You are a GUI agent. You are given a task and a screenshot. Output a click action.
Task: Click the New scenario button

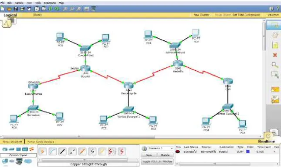pos(149,155)
